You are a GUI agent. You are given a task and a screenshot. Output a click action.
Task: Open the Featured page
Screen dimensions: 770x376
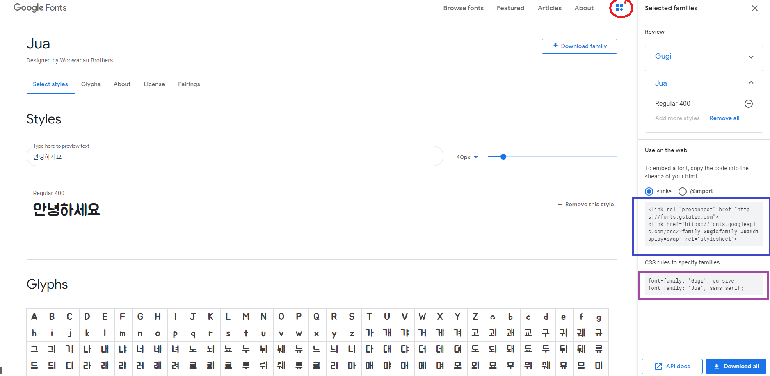510,8
